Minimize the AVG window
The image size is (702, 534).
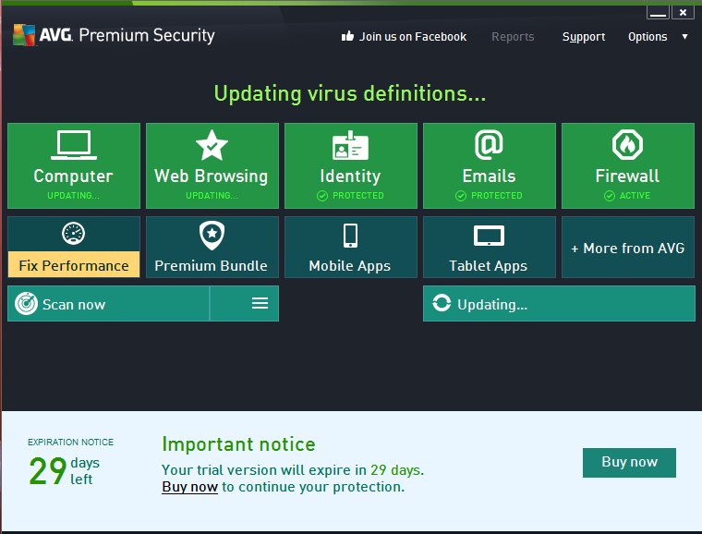(x=658, y=13)
